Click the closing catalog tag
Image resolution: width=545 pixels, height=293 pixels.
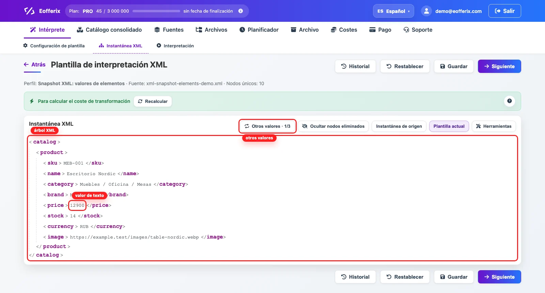pyautogui.click(x=46, y=255)
